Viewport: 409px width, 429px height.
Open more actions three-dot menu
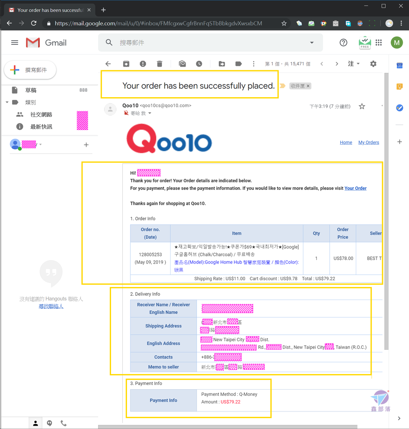(254, 64)
